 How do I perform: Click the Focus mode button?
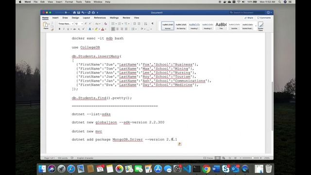coord(208,158)
